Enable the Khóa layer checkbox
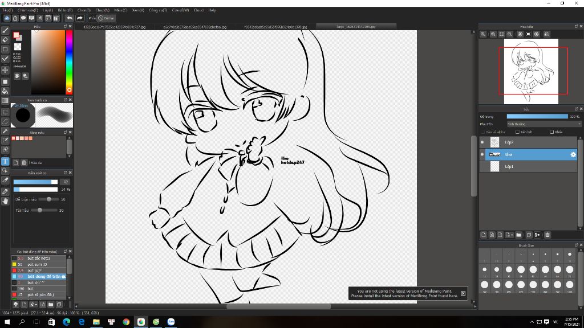 tap(552, 132)
